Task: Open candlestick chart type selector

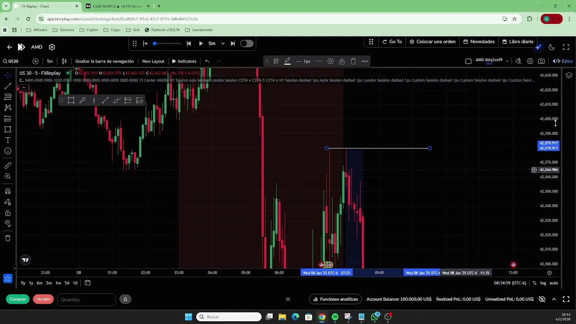Action: point(64,61)
